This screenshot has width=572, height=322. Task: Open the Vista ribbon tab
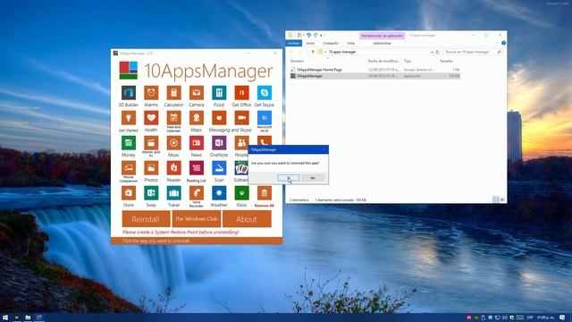[x=350, y=43]
